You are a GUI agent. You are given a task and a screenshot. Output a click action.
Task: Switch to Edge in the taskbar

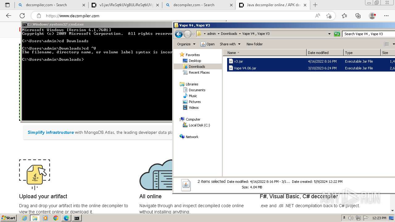click(x=66, y=218)
